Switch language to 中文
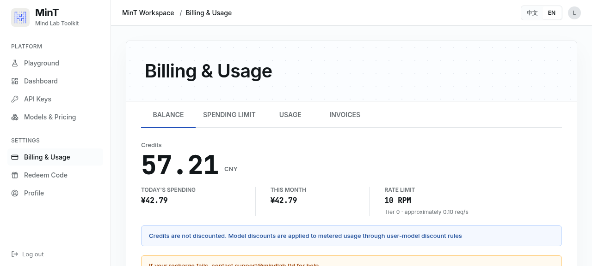 pyautogui.click(x=532, y=13)
